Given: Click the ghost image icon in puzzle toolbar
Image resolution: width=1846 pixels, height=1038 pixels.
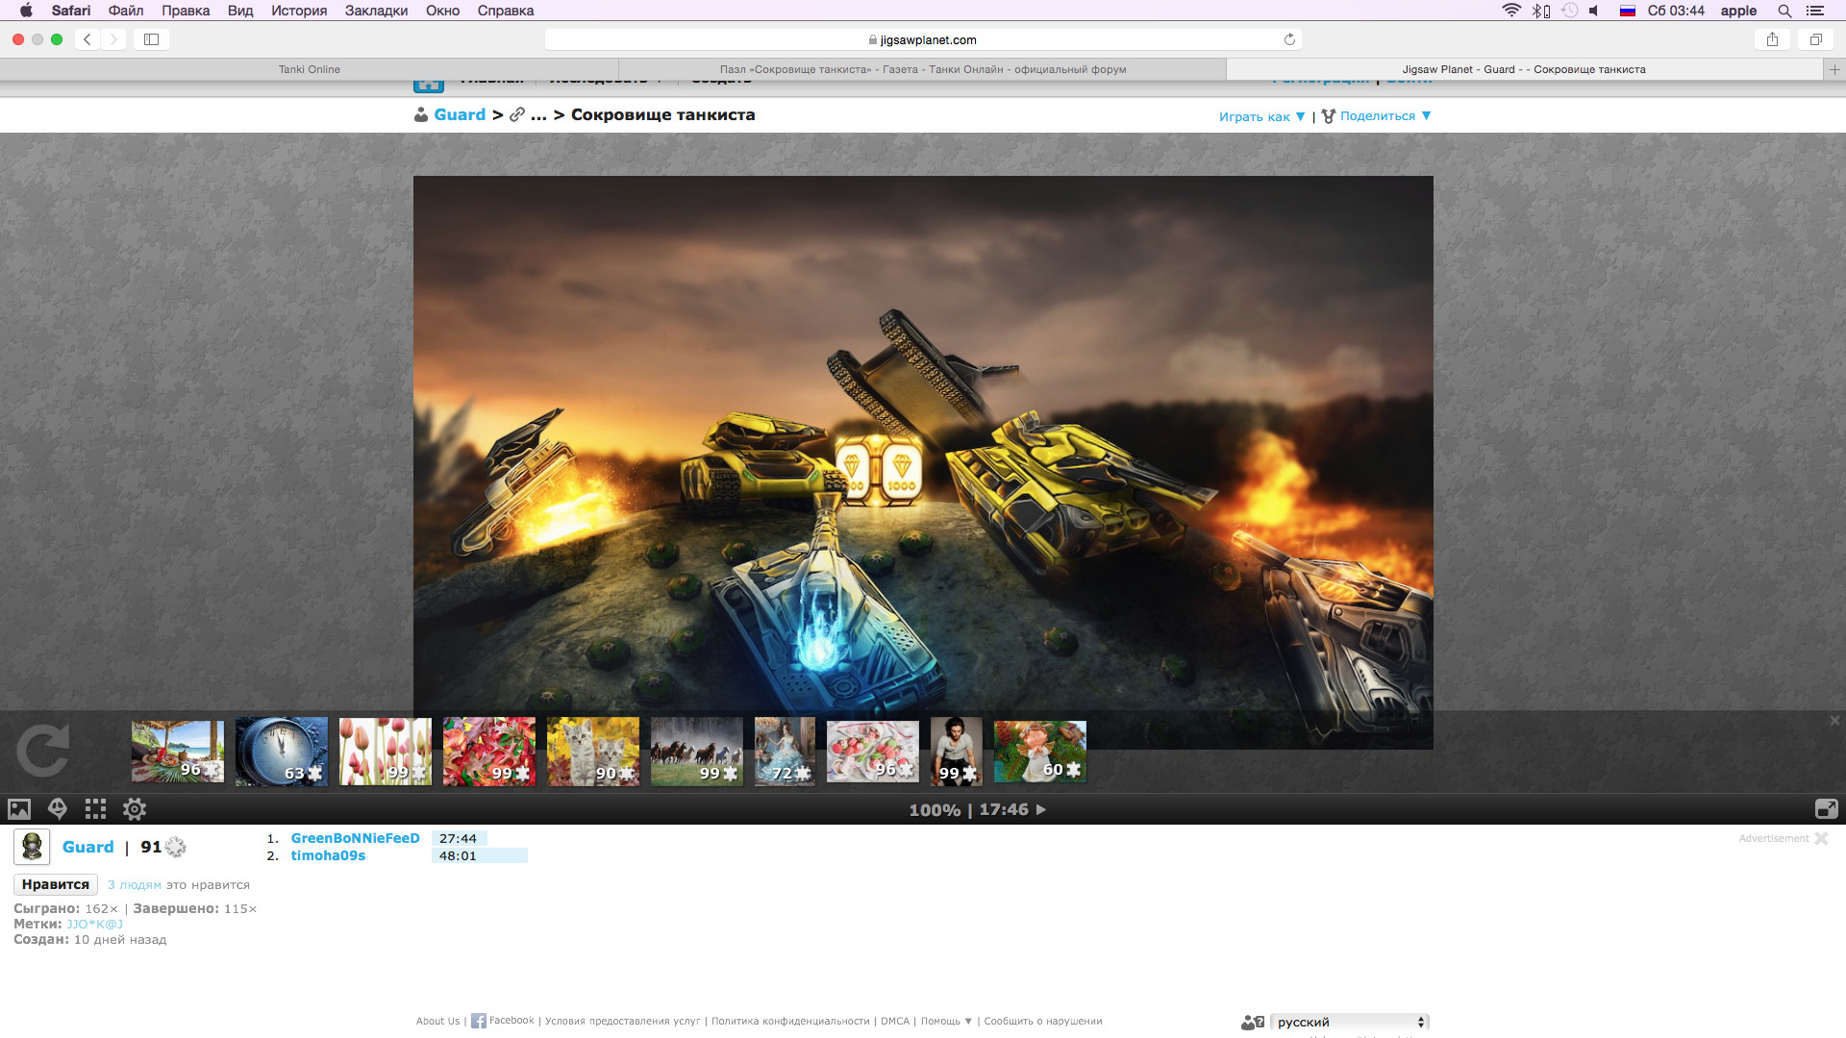Looking at the screenshot, I should (x=58, y=809).
